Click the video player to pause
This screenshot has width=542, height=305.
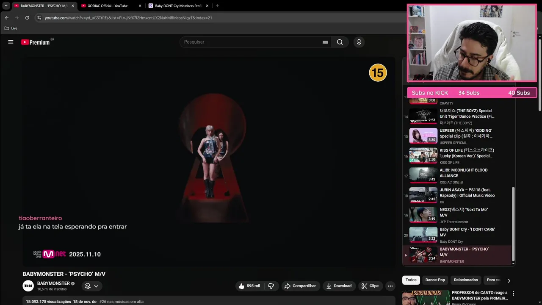tap(209, 161)
